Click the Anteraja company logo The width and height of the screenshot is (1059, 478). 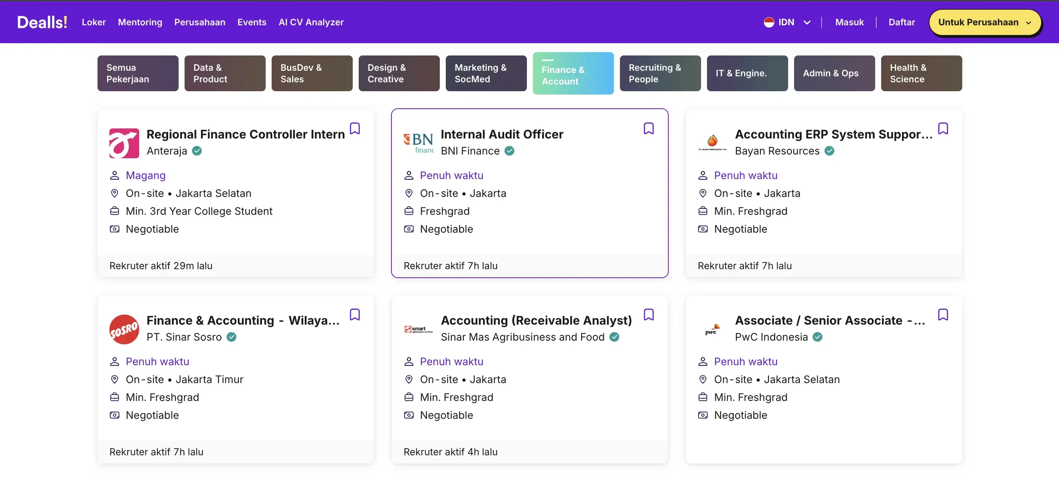pyautogui.click(x=124, y=143)
